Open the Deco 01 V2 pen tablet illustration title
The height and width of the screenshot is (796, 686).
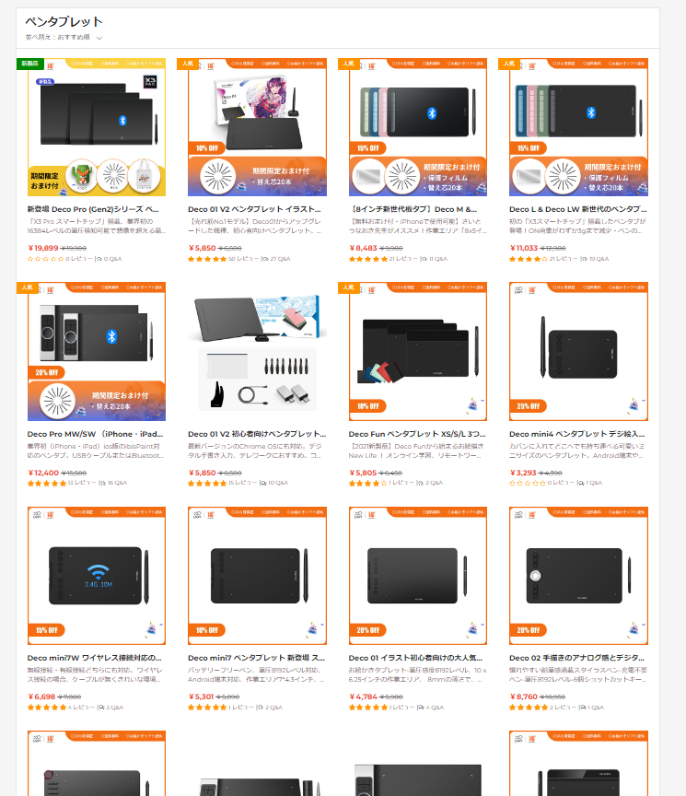pyautogui.click(x=254, y=209)
